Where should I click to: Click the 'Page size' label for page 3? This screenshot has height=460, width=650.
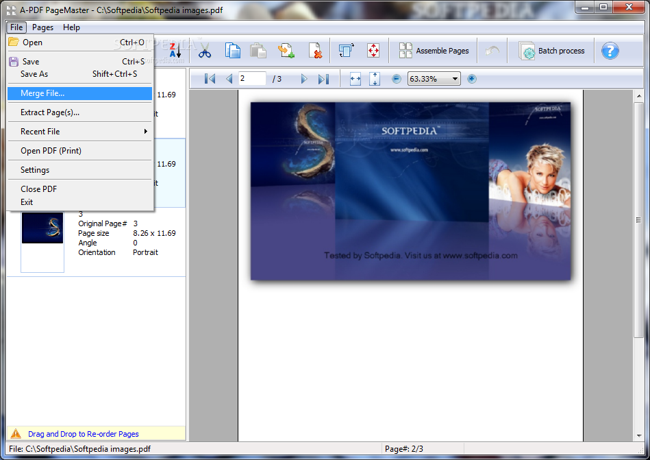tap(94, 233)
